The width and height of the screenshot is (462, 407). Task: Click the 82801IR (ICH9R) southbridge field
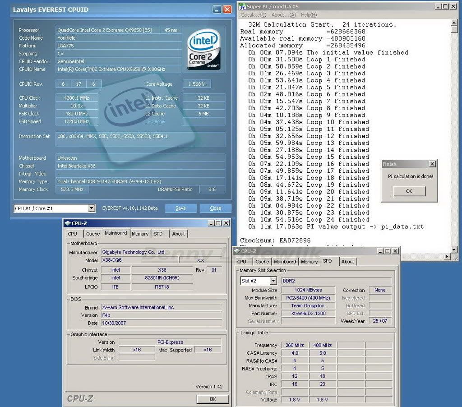click(x=162, y=277)
